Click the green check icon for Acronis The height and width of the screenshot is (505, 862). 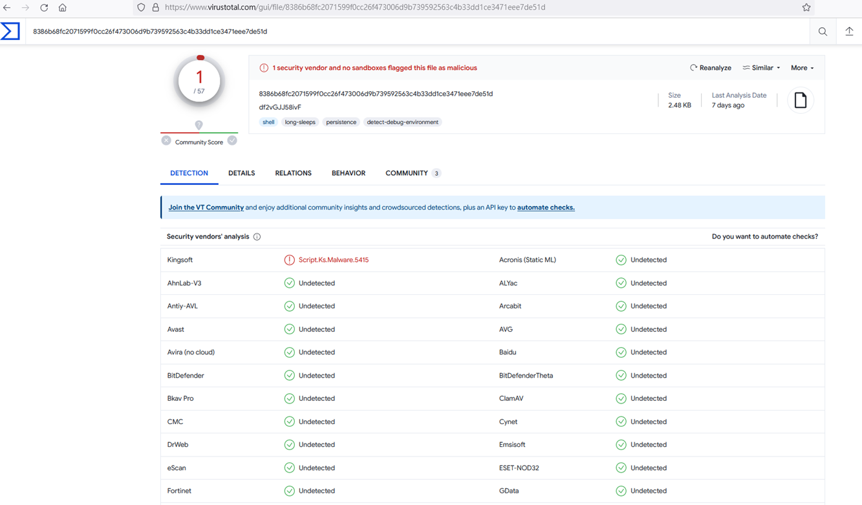pyautogui.click(x=621, y=260)
